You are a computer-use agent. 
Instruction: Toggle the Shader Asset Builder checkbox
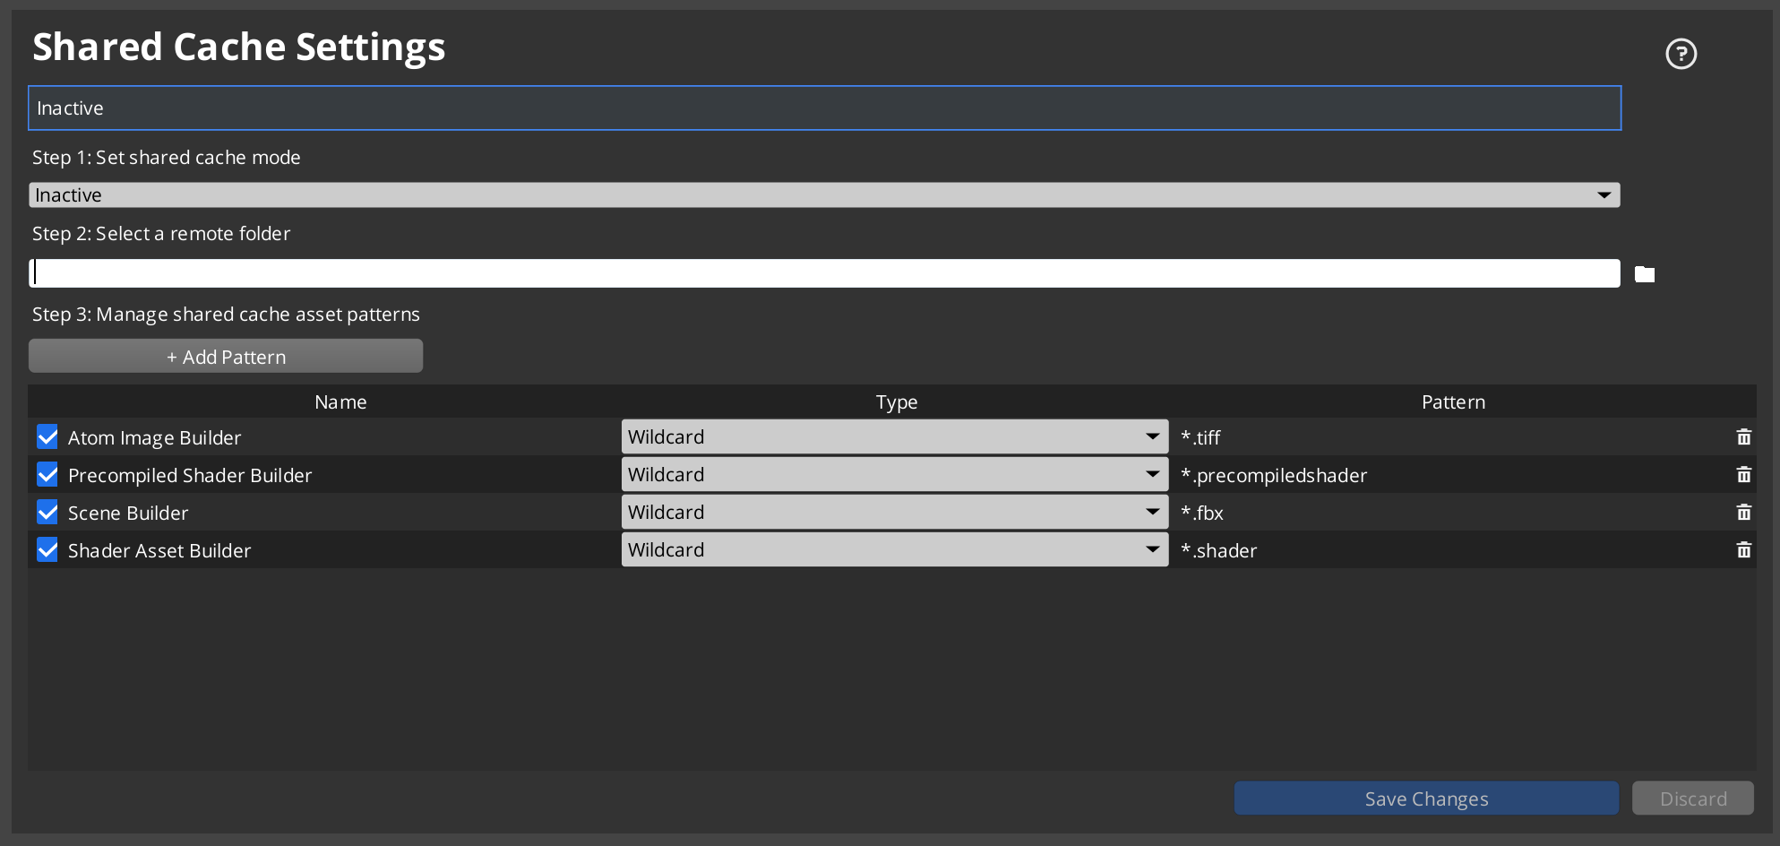pos(47,549)
